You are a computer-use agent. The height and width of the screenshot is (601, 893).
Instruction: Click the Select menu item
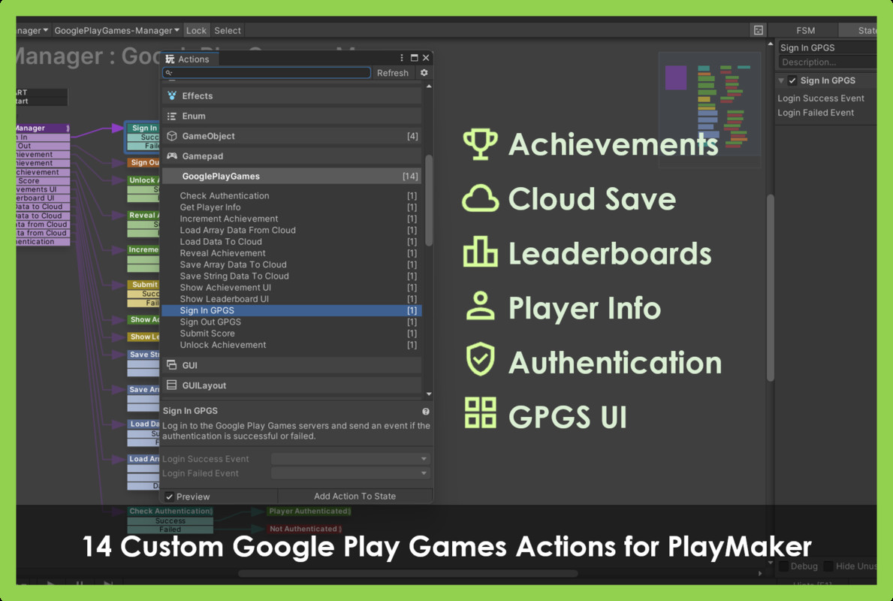tap(227, 30)
